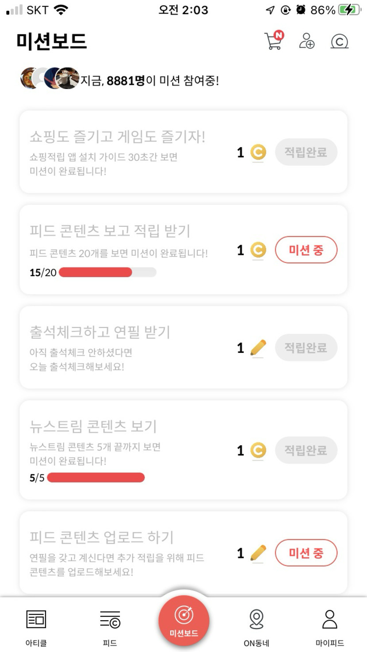Tap the coin icon in 피드 콘텐츠 보고 card
The height and width of the screenshot is (652, 367).
pyautogui.click(x=258, y=250)
